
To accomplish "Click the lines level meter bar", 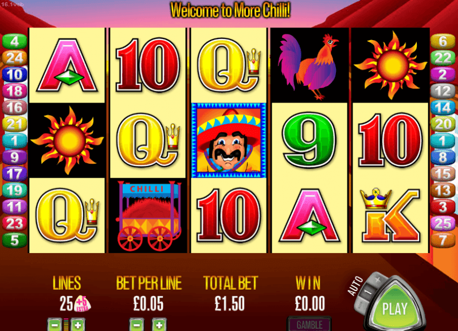I will click(x=66, y=325).
